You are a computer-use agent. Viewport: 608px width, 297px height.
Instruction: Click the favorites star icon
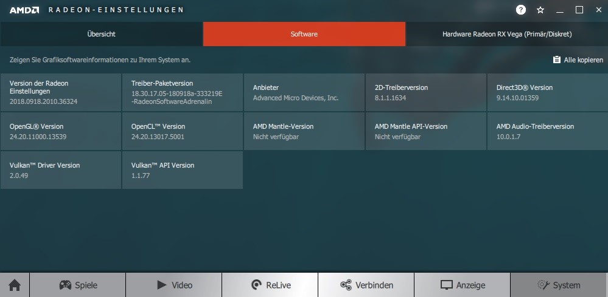click(x=540, y=10)
